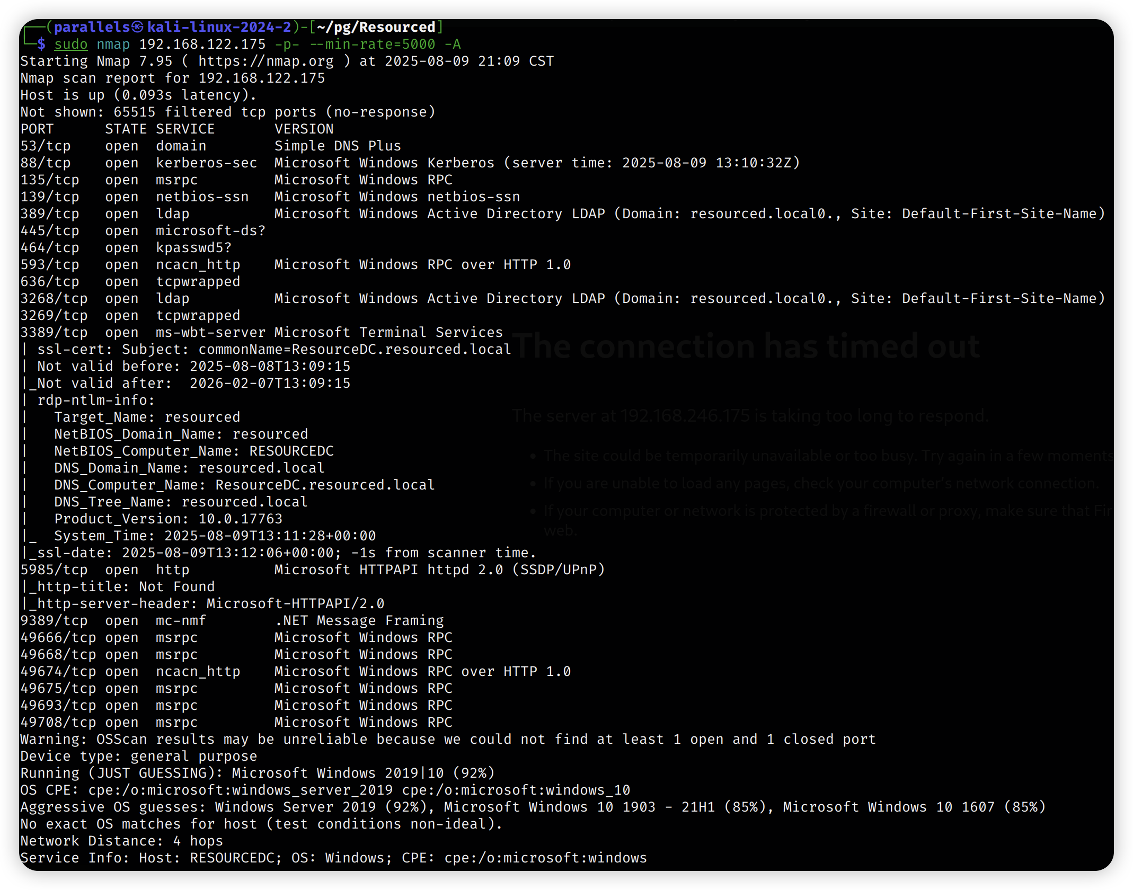Screen dimensions: 1133x890
Task: Click the '49708/tcp' msrpc port entry
Action: pos(58,723)
